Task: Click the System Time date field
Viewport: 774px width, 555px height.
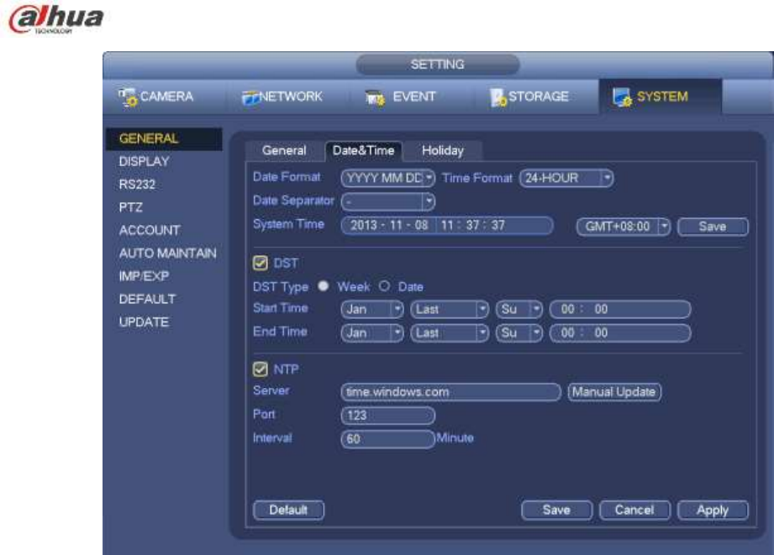Action: click(389, 226)
